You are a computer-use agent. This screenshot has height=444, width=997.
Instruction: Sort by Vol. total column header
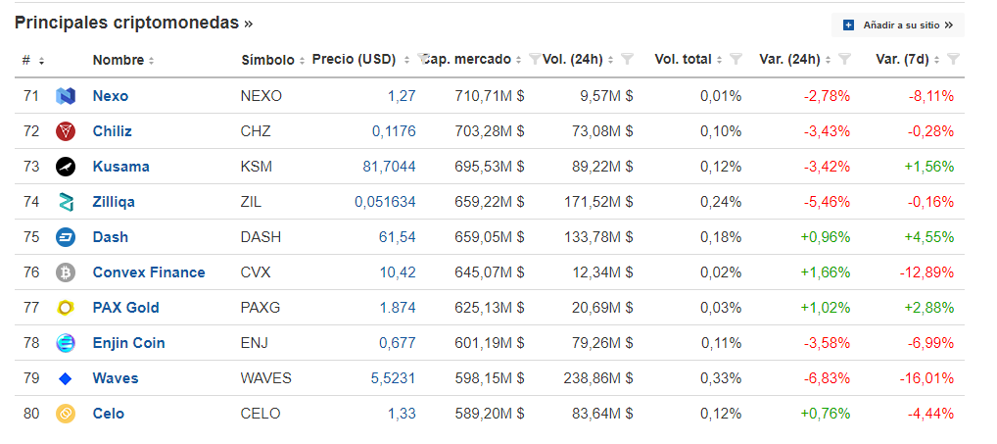(x=688, y=60)
